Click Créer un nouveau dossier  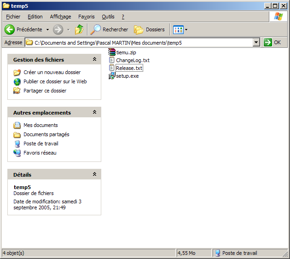[x=52, y=72]
